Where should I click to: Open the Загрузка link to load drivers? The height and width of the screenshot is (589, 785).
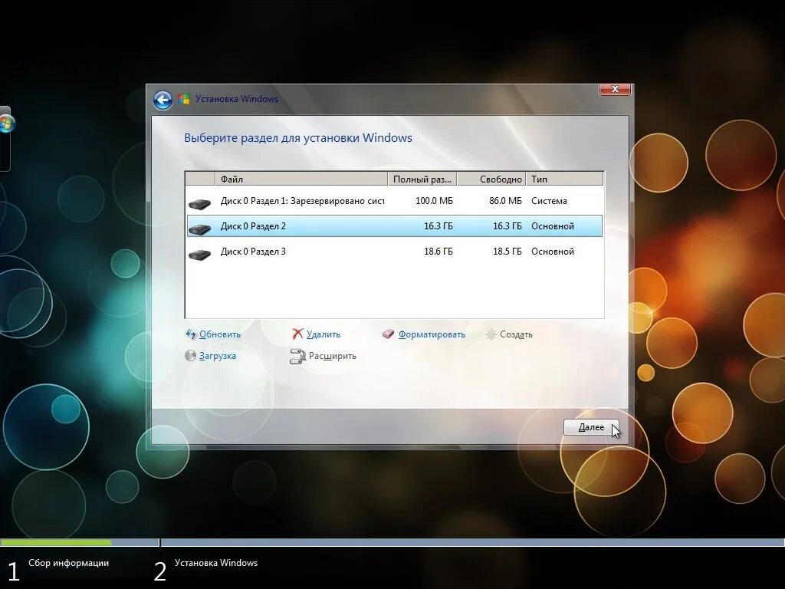(216, 355)
